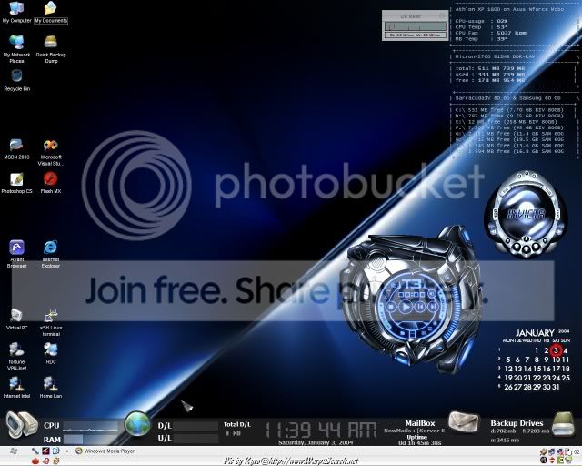The height and width of the screenshot is (466, 582).
Task: Open the My Computer desktop icon
Action: click(16, 12)
